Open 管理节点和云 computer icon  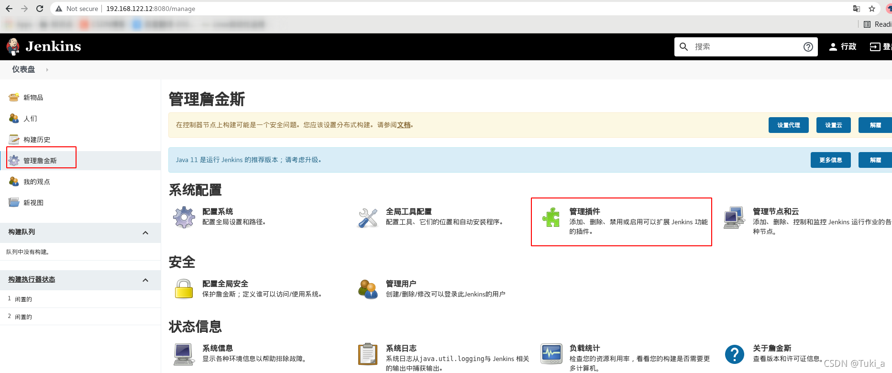[x=734, y=218]
